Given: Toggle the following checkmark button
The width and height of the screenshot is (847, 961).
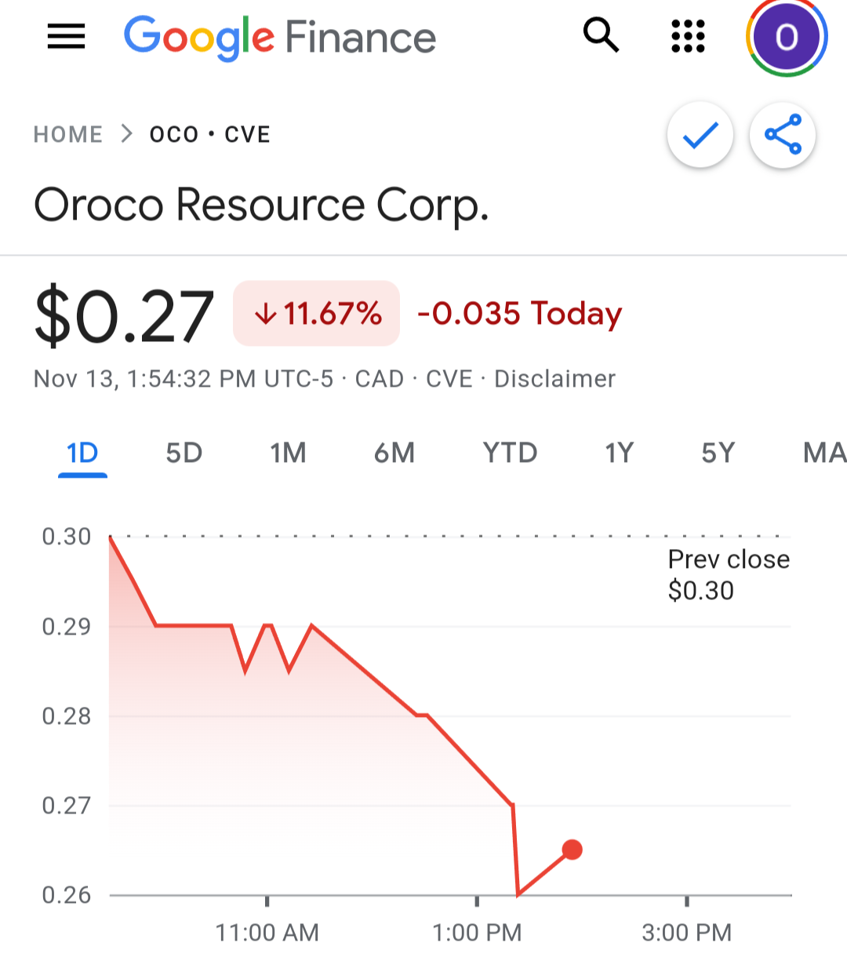Looking at the screenshot, I should 700,135.
